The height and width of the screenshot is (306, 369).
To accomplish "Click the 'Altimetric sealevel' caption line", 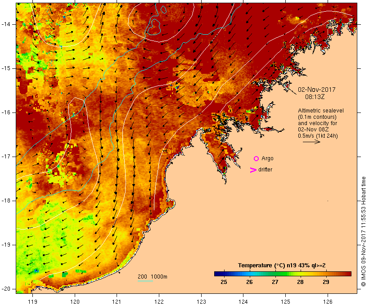I will point(321,111).
